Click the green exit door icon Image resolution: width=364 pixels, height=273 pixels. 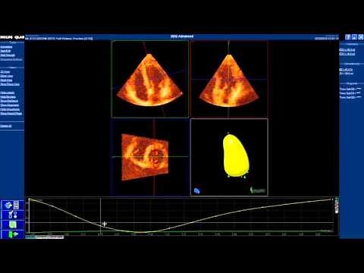coord(12,234)
